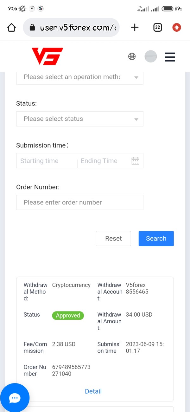Click the Starting time field
190x412 pixels.
pos(47,161)
